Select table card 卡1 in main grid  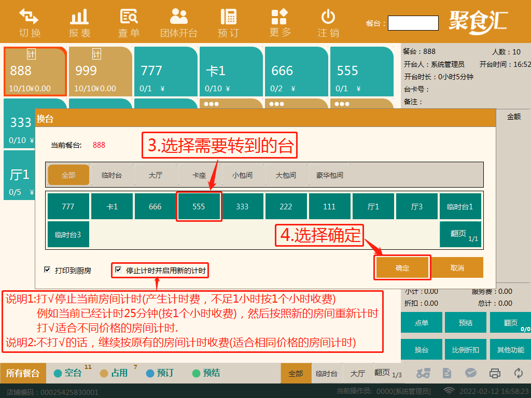coord(231,72)
